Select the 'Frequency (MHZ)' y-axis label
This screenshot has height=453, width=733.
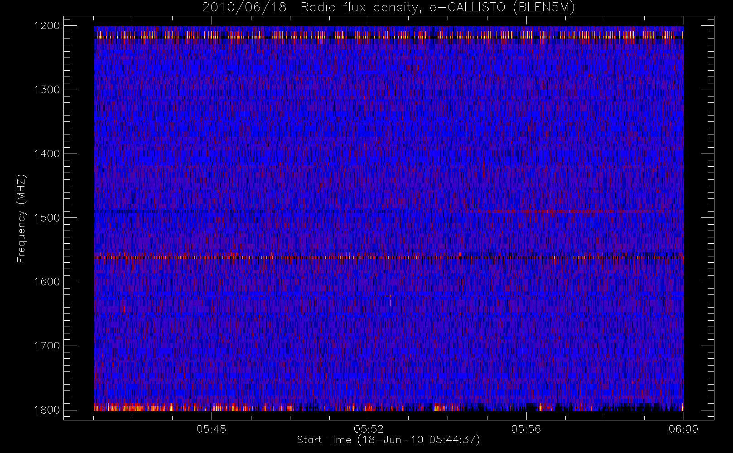coord(21,218)
